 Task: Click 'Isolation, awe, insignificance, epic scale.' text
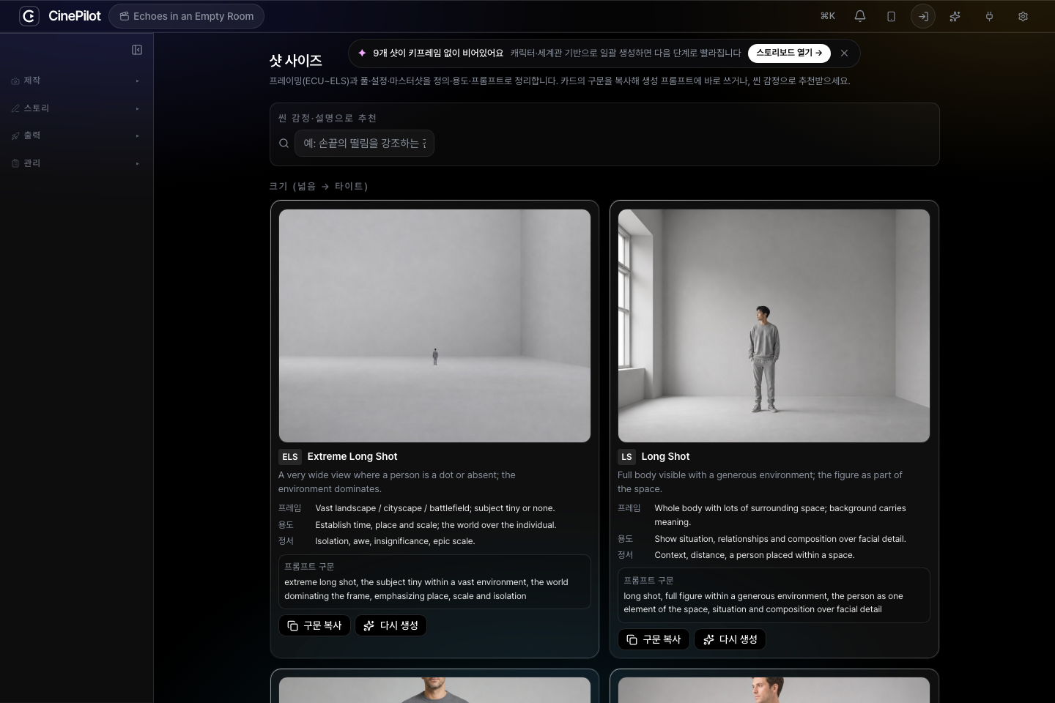coord(395,541)
